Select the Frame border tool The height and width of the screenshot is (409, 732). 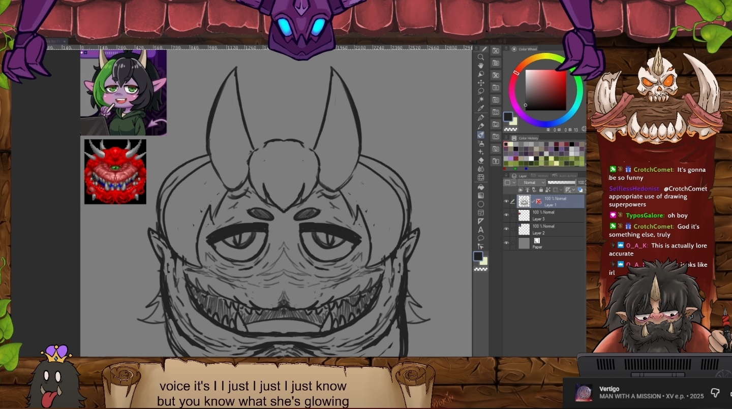[481, 212]
